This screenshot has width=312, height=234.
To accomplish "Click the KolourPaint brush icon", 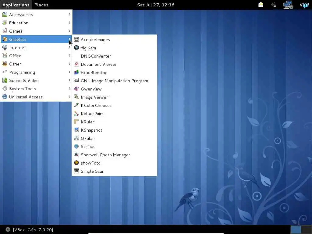I will click(76, 113).
